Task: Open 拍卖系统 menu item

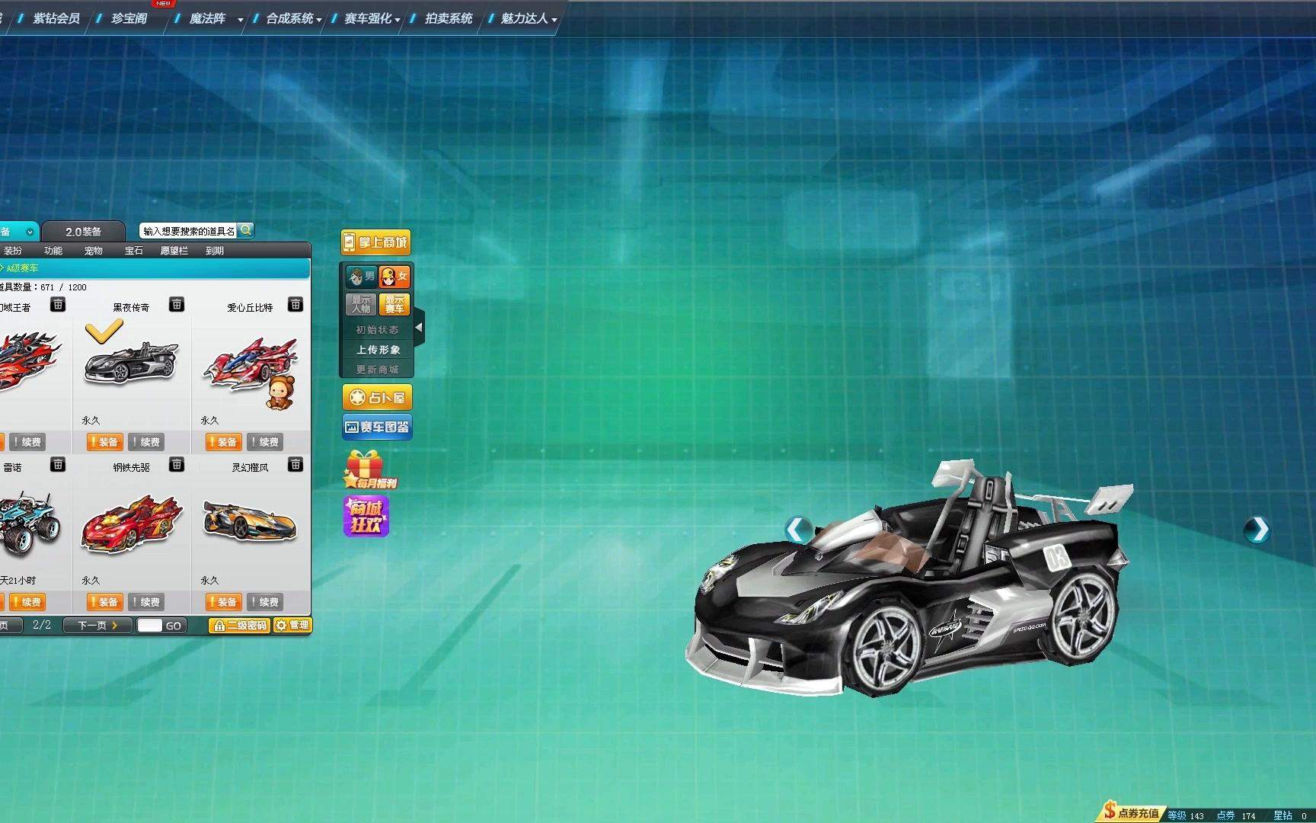Action: tap(449, 18)
